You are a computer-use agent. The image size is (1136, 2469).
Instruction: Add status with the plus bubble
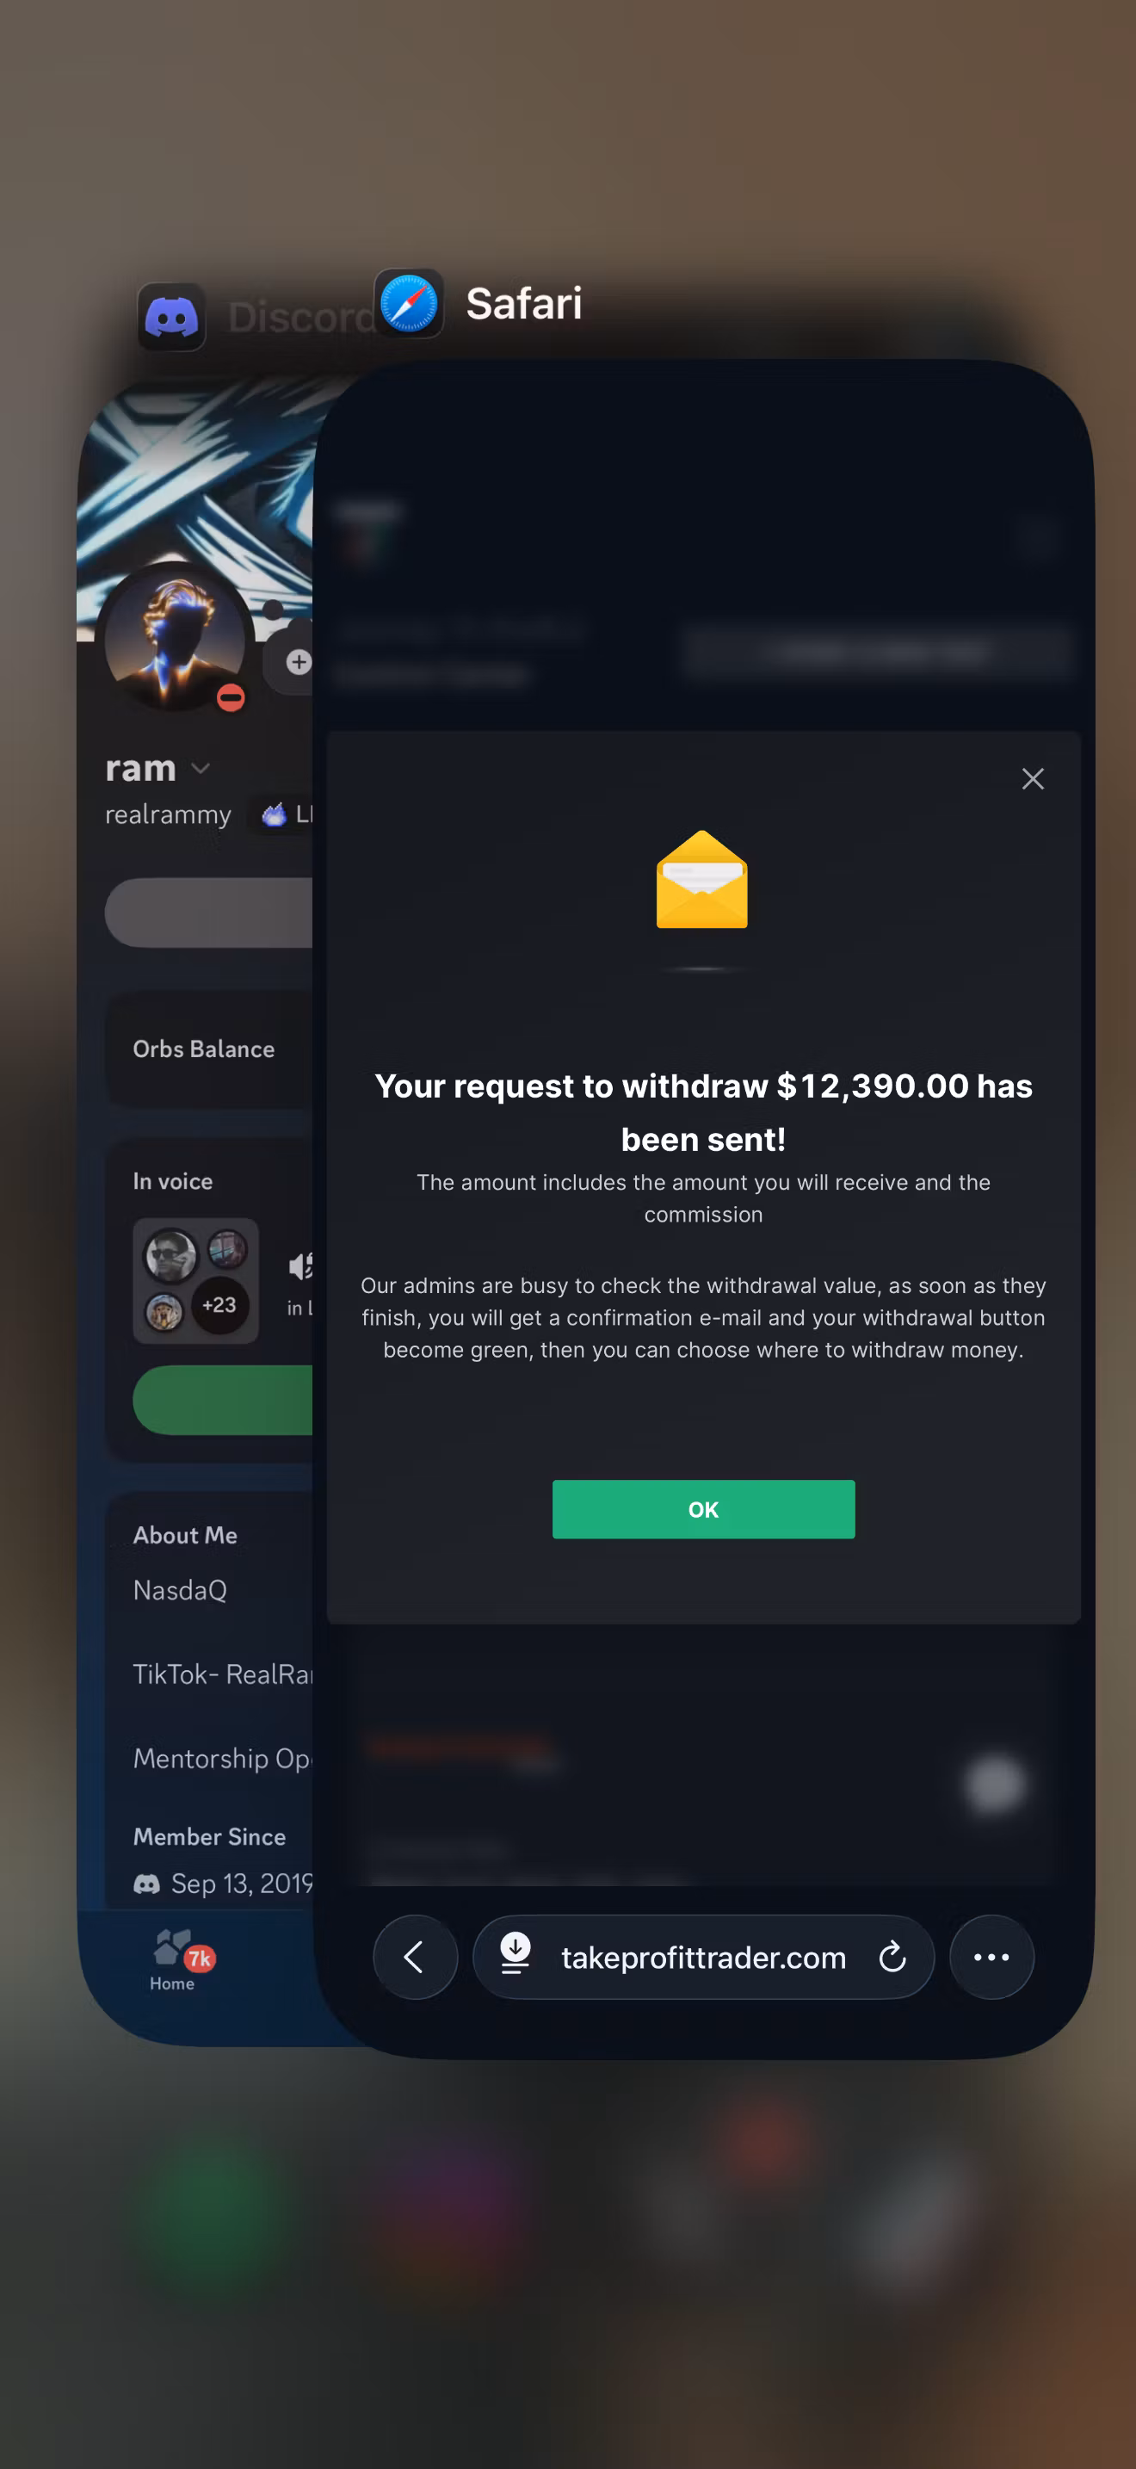pos(298,661)
